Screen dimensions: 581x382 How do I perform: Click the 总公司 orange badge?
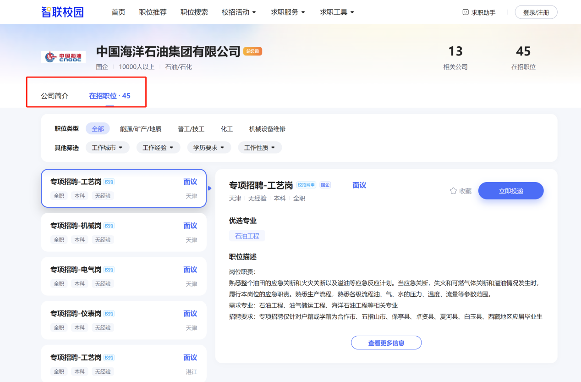pos(252,51)
